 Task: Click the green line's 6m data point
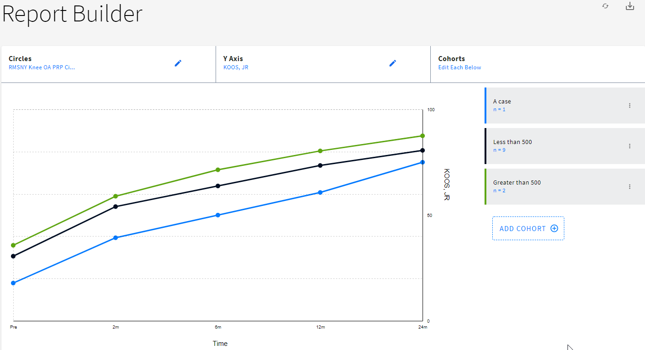pos(218,170)
